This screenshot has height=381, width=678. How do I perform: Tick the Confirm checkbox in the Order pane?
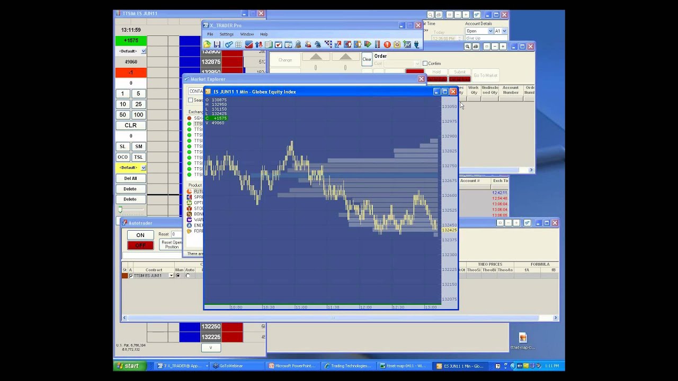425,63
